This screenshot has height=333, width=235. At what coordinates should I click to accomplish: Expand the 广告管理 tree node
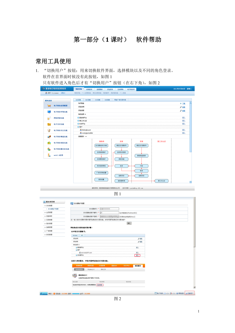(45, 231)
